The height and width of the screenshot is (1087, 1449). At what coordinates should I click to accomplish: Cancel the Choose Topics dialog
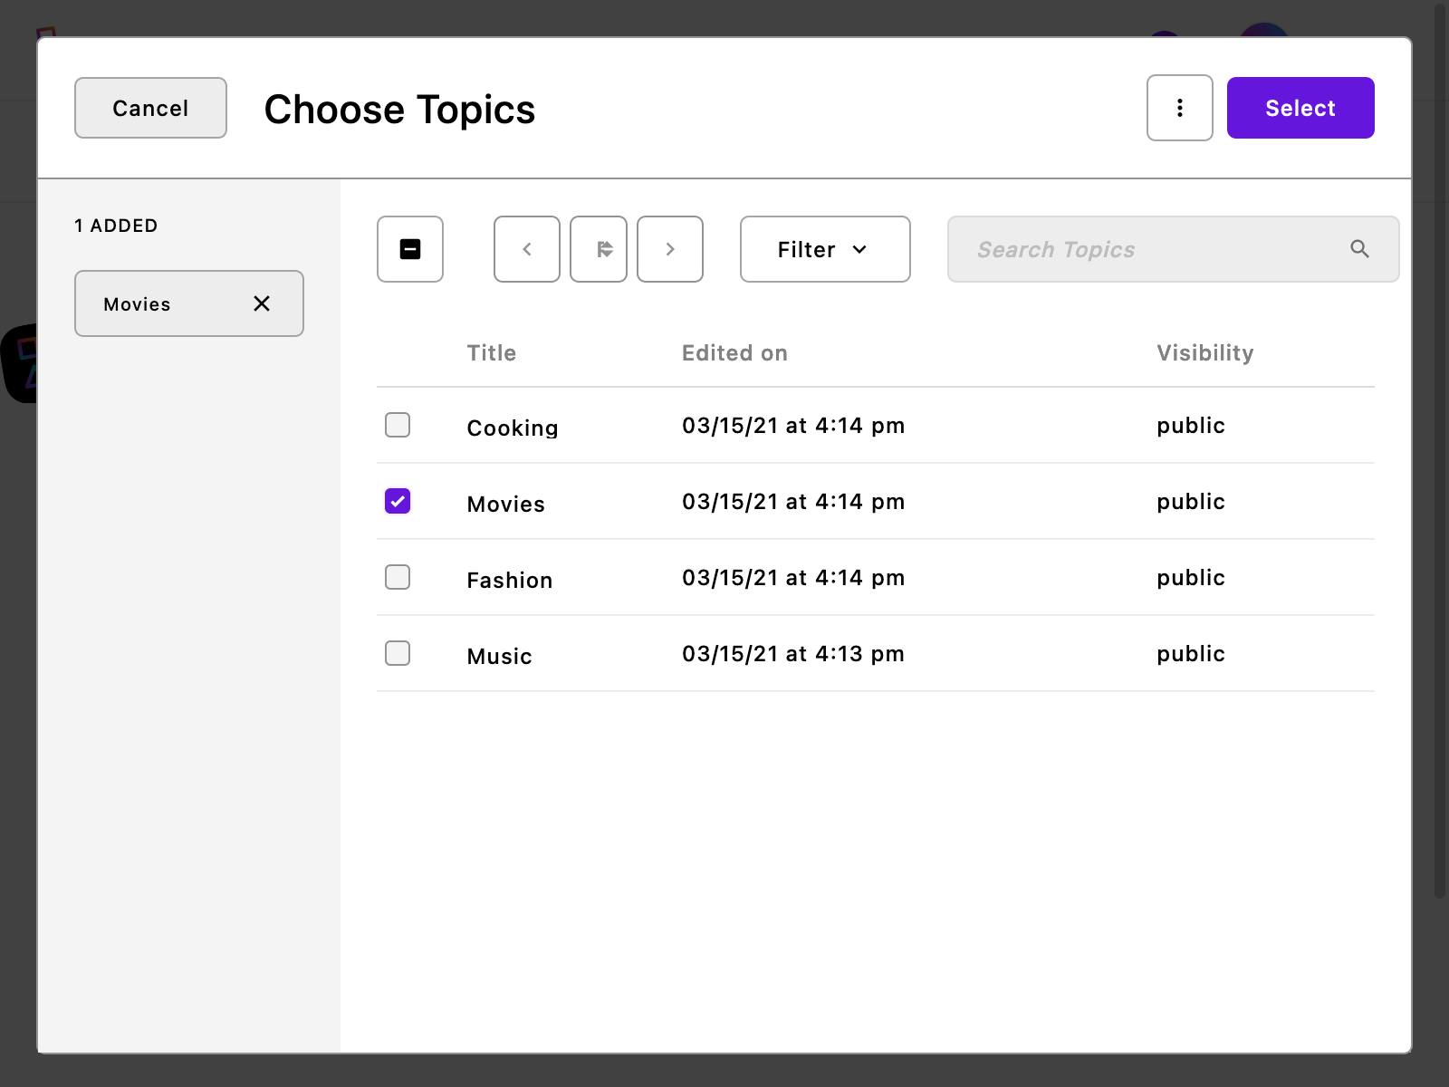pos(150,108)
